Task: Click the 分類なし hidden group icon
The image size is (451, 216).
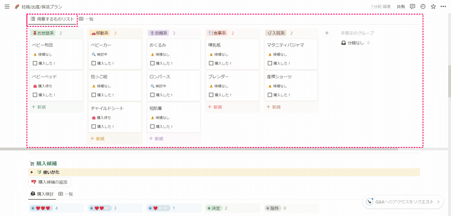Action: [x=343, y=43]
